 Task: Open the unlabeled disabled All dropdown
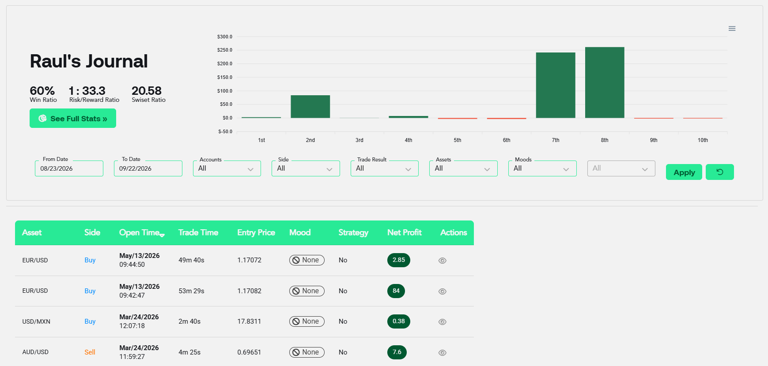[x=621, y=168]
